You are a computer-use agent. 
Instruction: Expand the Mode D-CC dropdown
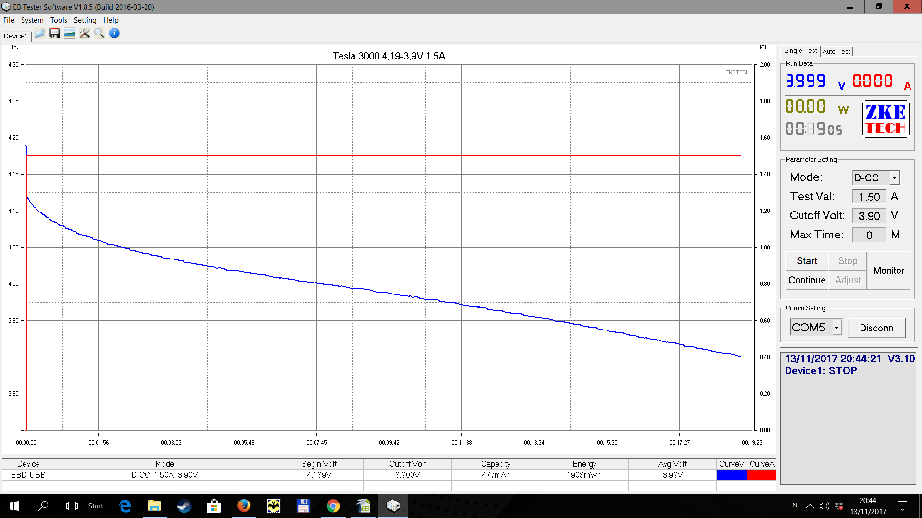[x=894, y=178]
